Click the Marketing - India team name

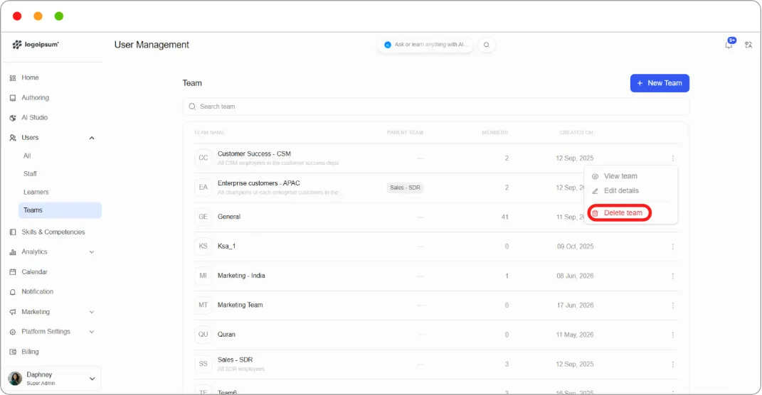pyautogui.click(x=241, y=276)
